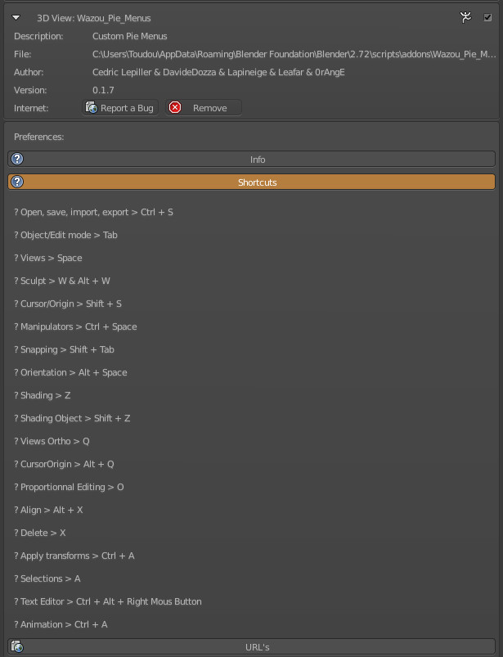Image resolution: width=503 pixels, height=657 pixels.
Task: Expand the Info preferences section
Action: click(x=251, y=160)
